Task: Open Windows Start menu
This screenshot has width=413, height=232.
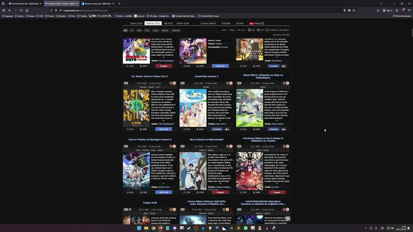Action: tap(139, 228)
